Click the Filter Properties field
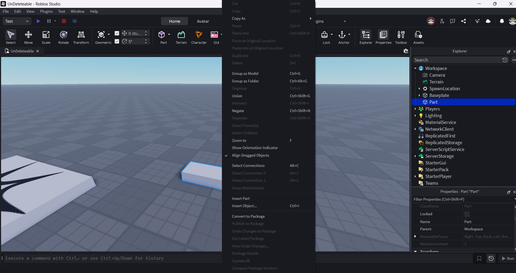 (x=463, y=199)
